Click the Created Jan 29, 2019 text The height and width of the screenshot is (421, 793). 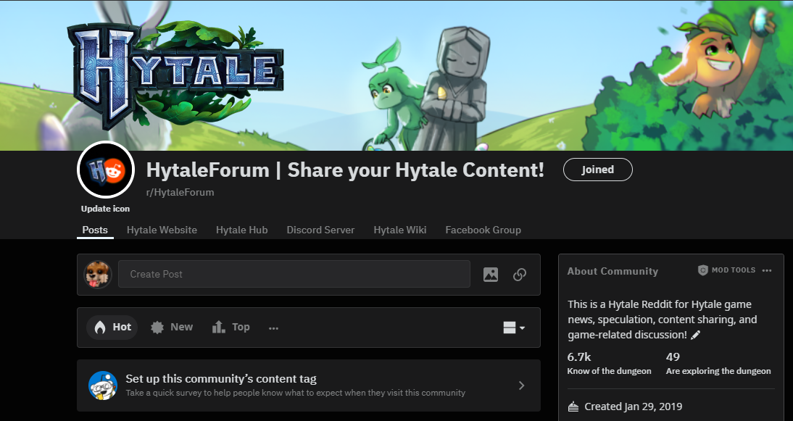click(634, 407)
